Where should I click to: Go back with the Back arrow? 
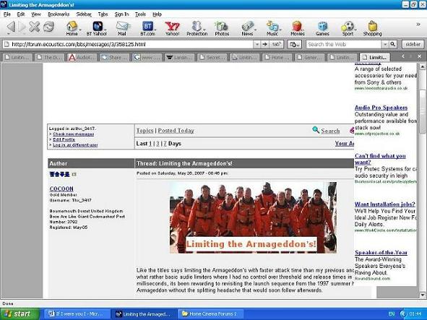[x=11, y=27]
